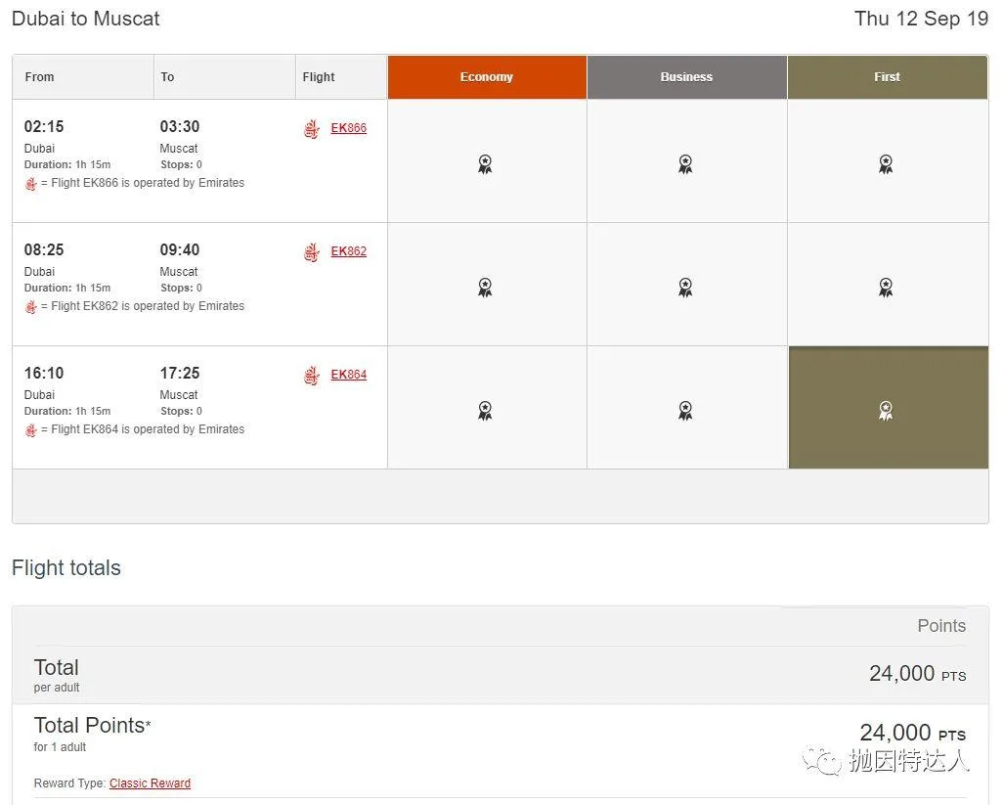
Task: Pick Business reward seat on EK864
Action: [x=685, y=410]
